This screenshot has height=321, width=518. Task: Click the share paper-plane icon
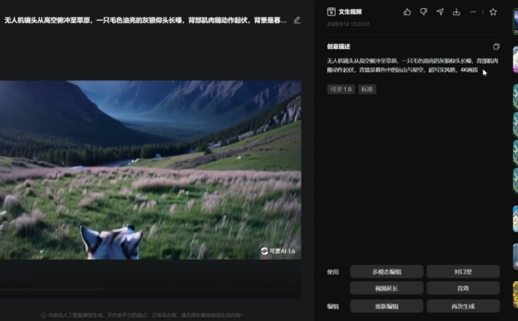(440, 12)
